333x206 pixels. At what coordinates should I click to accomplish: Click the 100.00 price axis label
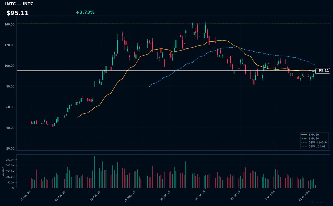10,66
